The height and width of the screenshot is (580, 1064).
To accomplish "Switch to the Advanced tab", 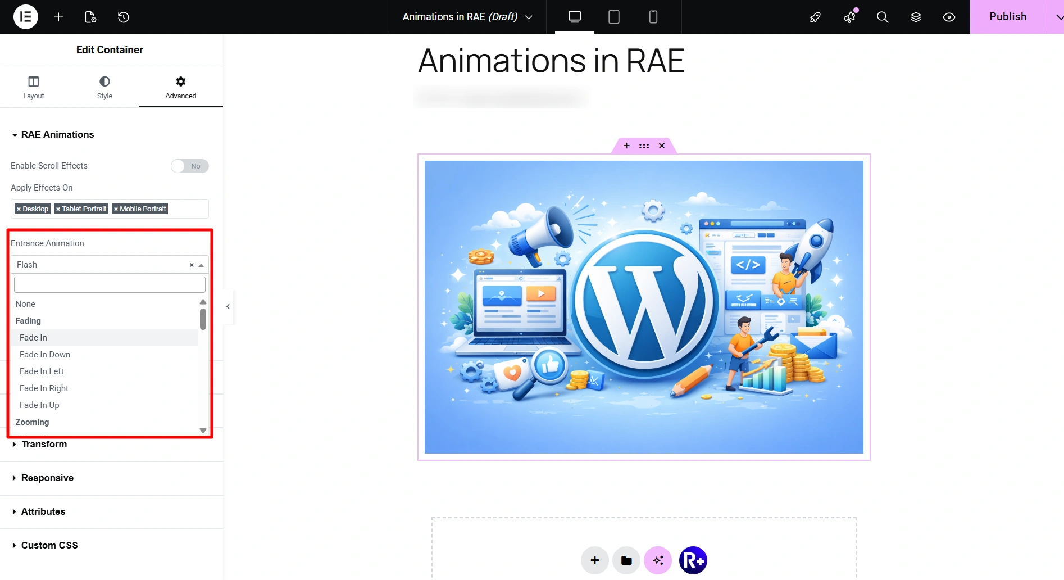I will click(181, 88).
